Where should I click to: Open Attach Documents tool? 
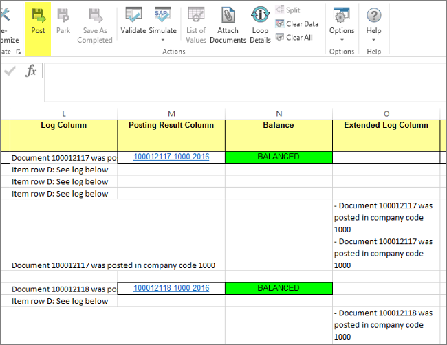(228, 25)
